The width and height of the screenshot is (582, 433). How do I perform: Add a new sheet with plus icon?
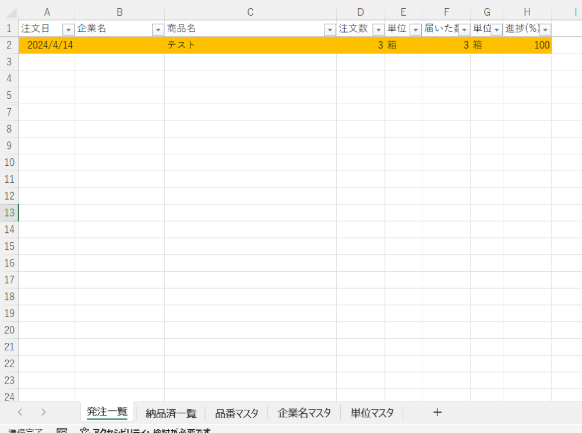438,413
